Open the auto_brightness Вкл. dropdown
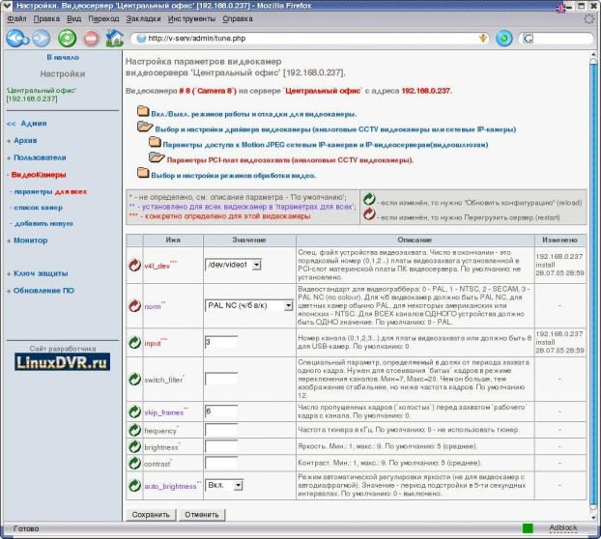This screenshot has width=601, height=539. pos(224,485)
